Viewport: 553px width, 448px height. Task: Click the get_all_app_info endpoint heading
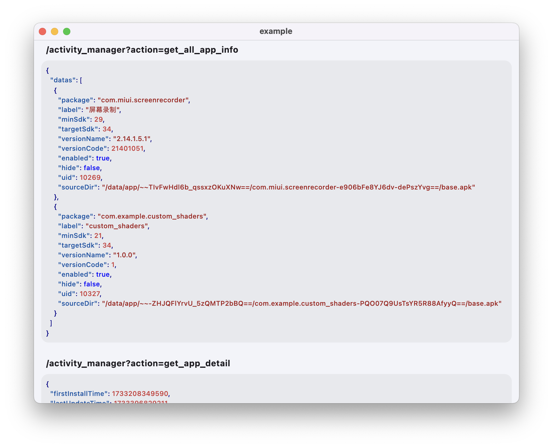tap(142, 50)
